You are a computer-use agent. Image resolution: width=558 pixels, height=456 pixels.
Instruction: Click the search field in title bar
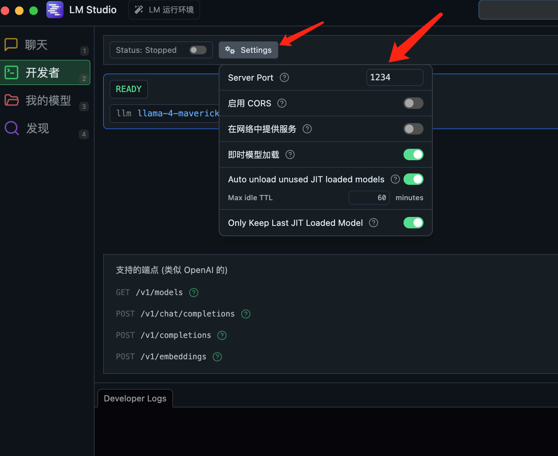tap(518, 10)
